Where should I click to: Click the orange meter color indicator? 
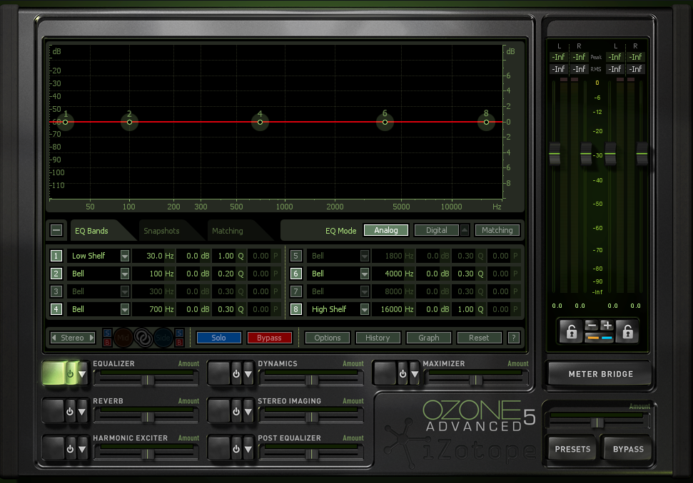click(592, 338)
